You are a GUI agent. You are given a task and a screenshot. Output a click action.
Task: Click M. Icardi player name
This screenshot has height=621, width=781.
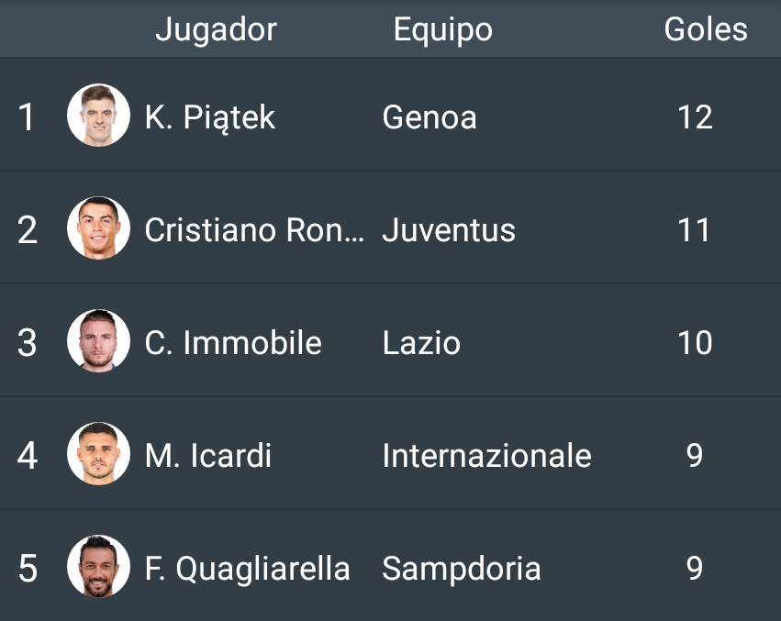click(208, 456)
